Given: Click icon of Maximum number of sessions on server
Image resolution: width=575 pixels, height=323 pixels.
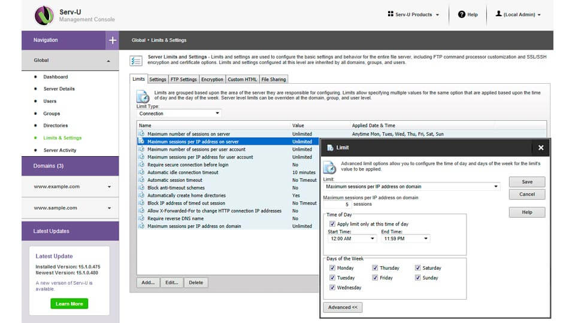Looking at the screenshot, I should [141, 133].
